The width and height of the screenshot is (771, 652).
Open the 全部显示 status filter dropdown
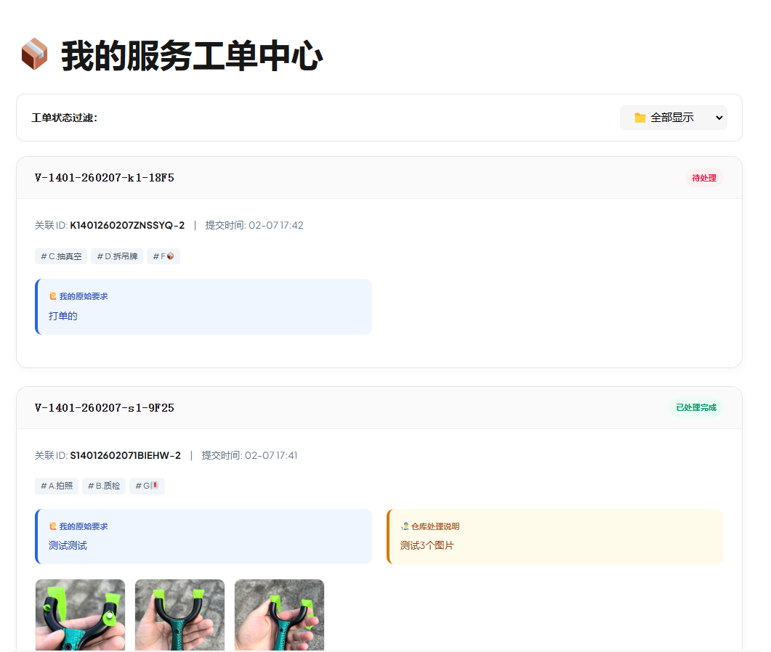673,118
